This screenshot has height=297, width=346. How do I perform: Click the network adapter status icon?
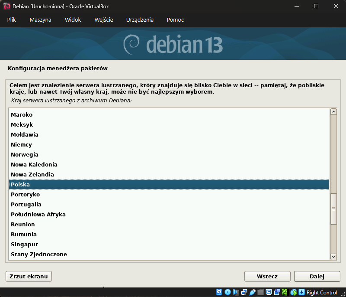(244, 292)
